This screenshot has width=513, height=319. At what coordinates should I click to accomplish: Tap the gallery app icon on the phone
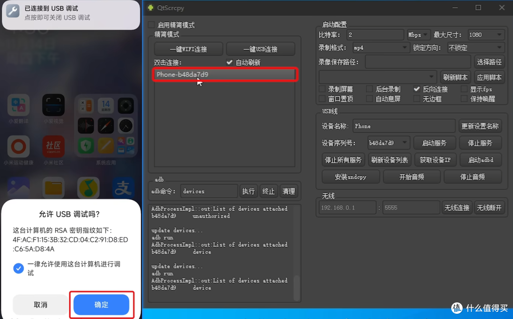click(x=19, y=188)
